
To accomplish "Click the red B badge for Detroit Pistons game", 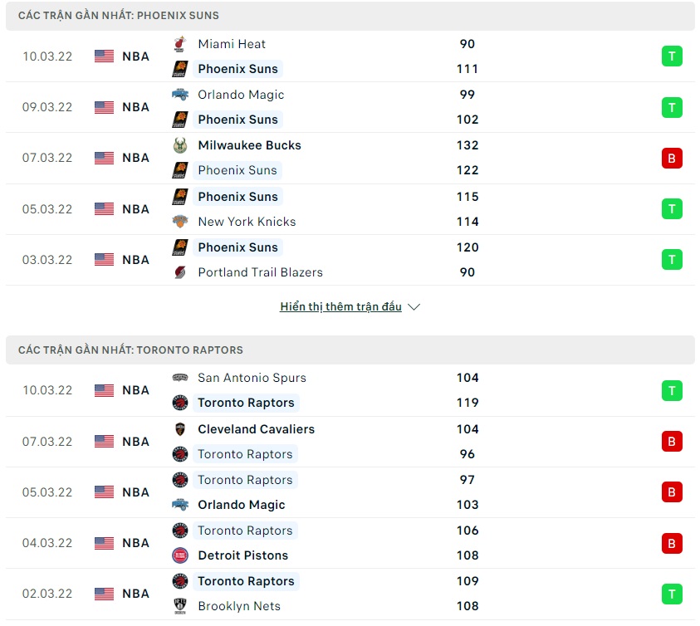I will pos(672,543).
